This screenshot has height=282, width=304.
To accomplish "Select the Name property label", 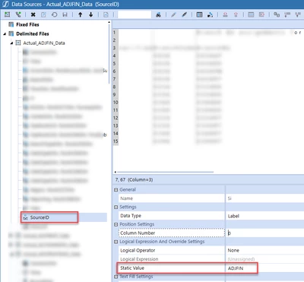I will tap(126, 198).
